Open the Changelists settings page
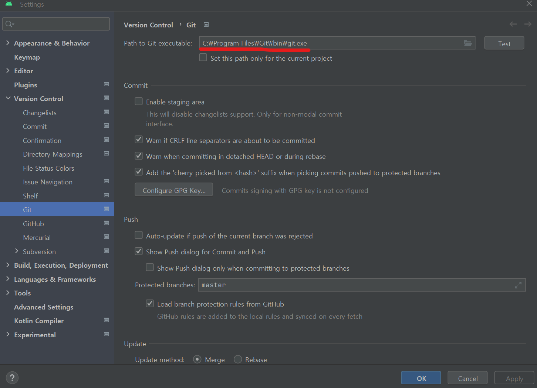Image resolution: width=537 pixels, height=388 pixels. point(40,113)
